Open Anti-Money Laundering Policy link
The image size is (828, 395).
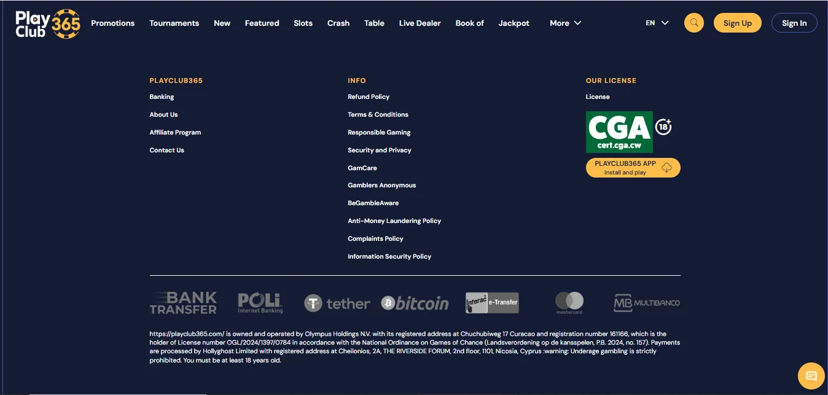394,221
